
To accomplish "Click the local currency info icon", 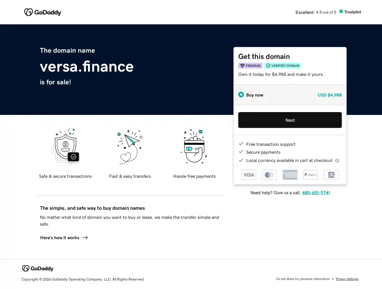I will 337,161.
